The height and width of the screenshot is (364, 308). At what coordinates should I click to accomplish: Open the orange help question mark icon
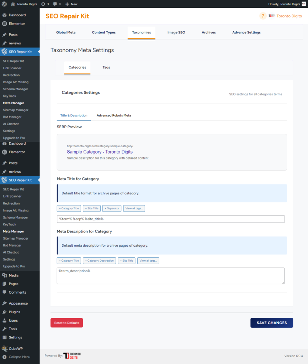click(262, 16)
